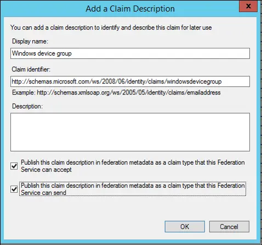Click the 'Add a Claim Description' title bar
Screen dimensions: 262x245
pos(130,9)
